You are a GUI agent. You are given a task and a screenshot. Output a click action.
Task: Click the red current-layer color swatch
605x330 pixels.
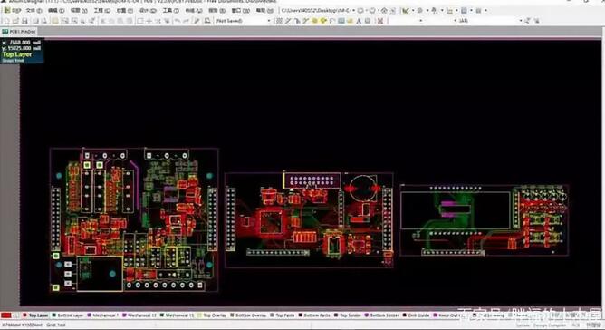(x=5, y=315)
